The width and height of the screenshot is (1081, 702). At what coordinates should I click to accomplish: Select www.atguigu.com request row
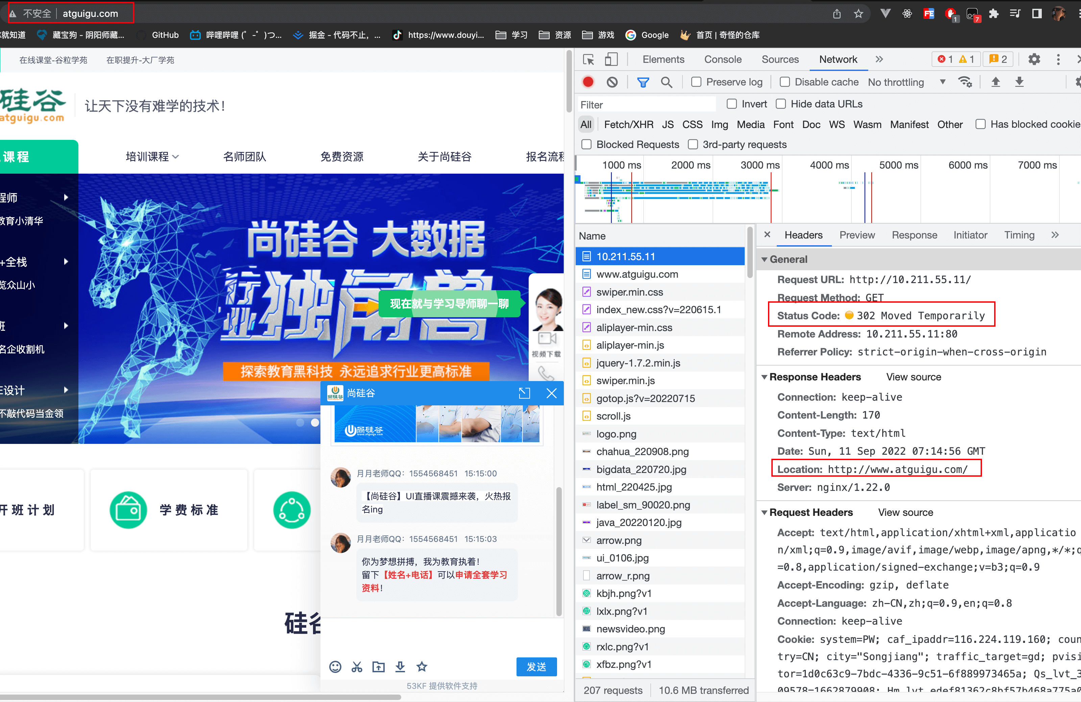(x=659, y=274)
